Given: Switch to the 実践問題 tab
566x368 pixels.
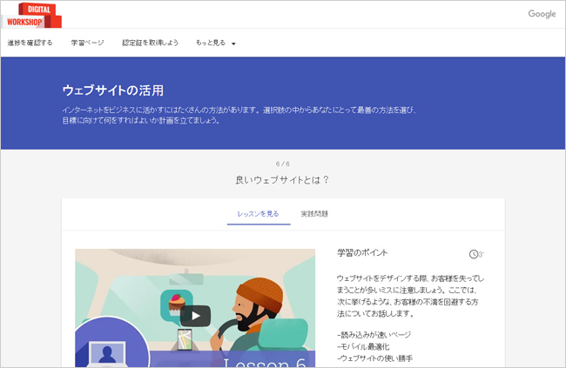Looking at the screenshot, I should pyautogui.click(x=314, y=214).
